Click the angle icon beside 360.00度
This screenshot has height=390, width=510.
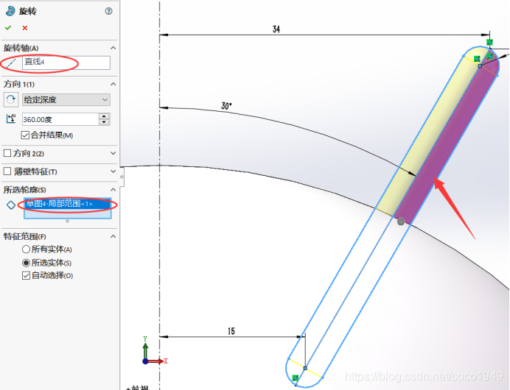pyautogui.click(x=11, y=119)
